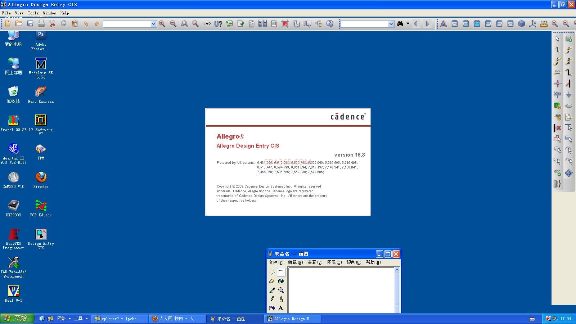Select the rectangular Select tool in Paint

[x=281, y=272]
